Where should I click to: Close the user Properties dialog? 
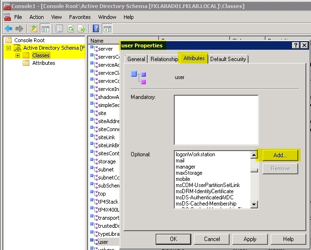[304, 45]
